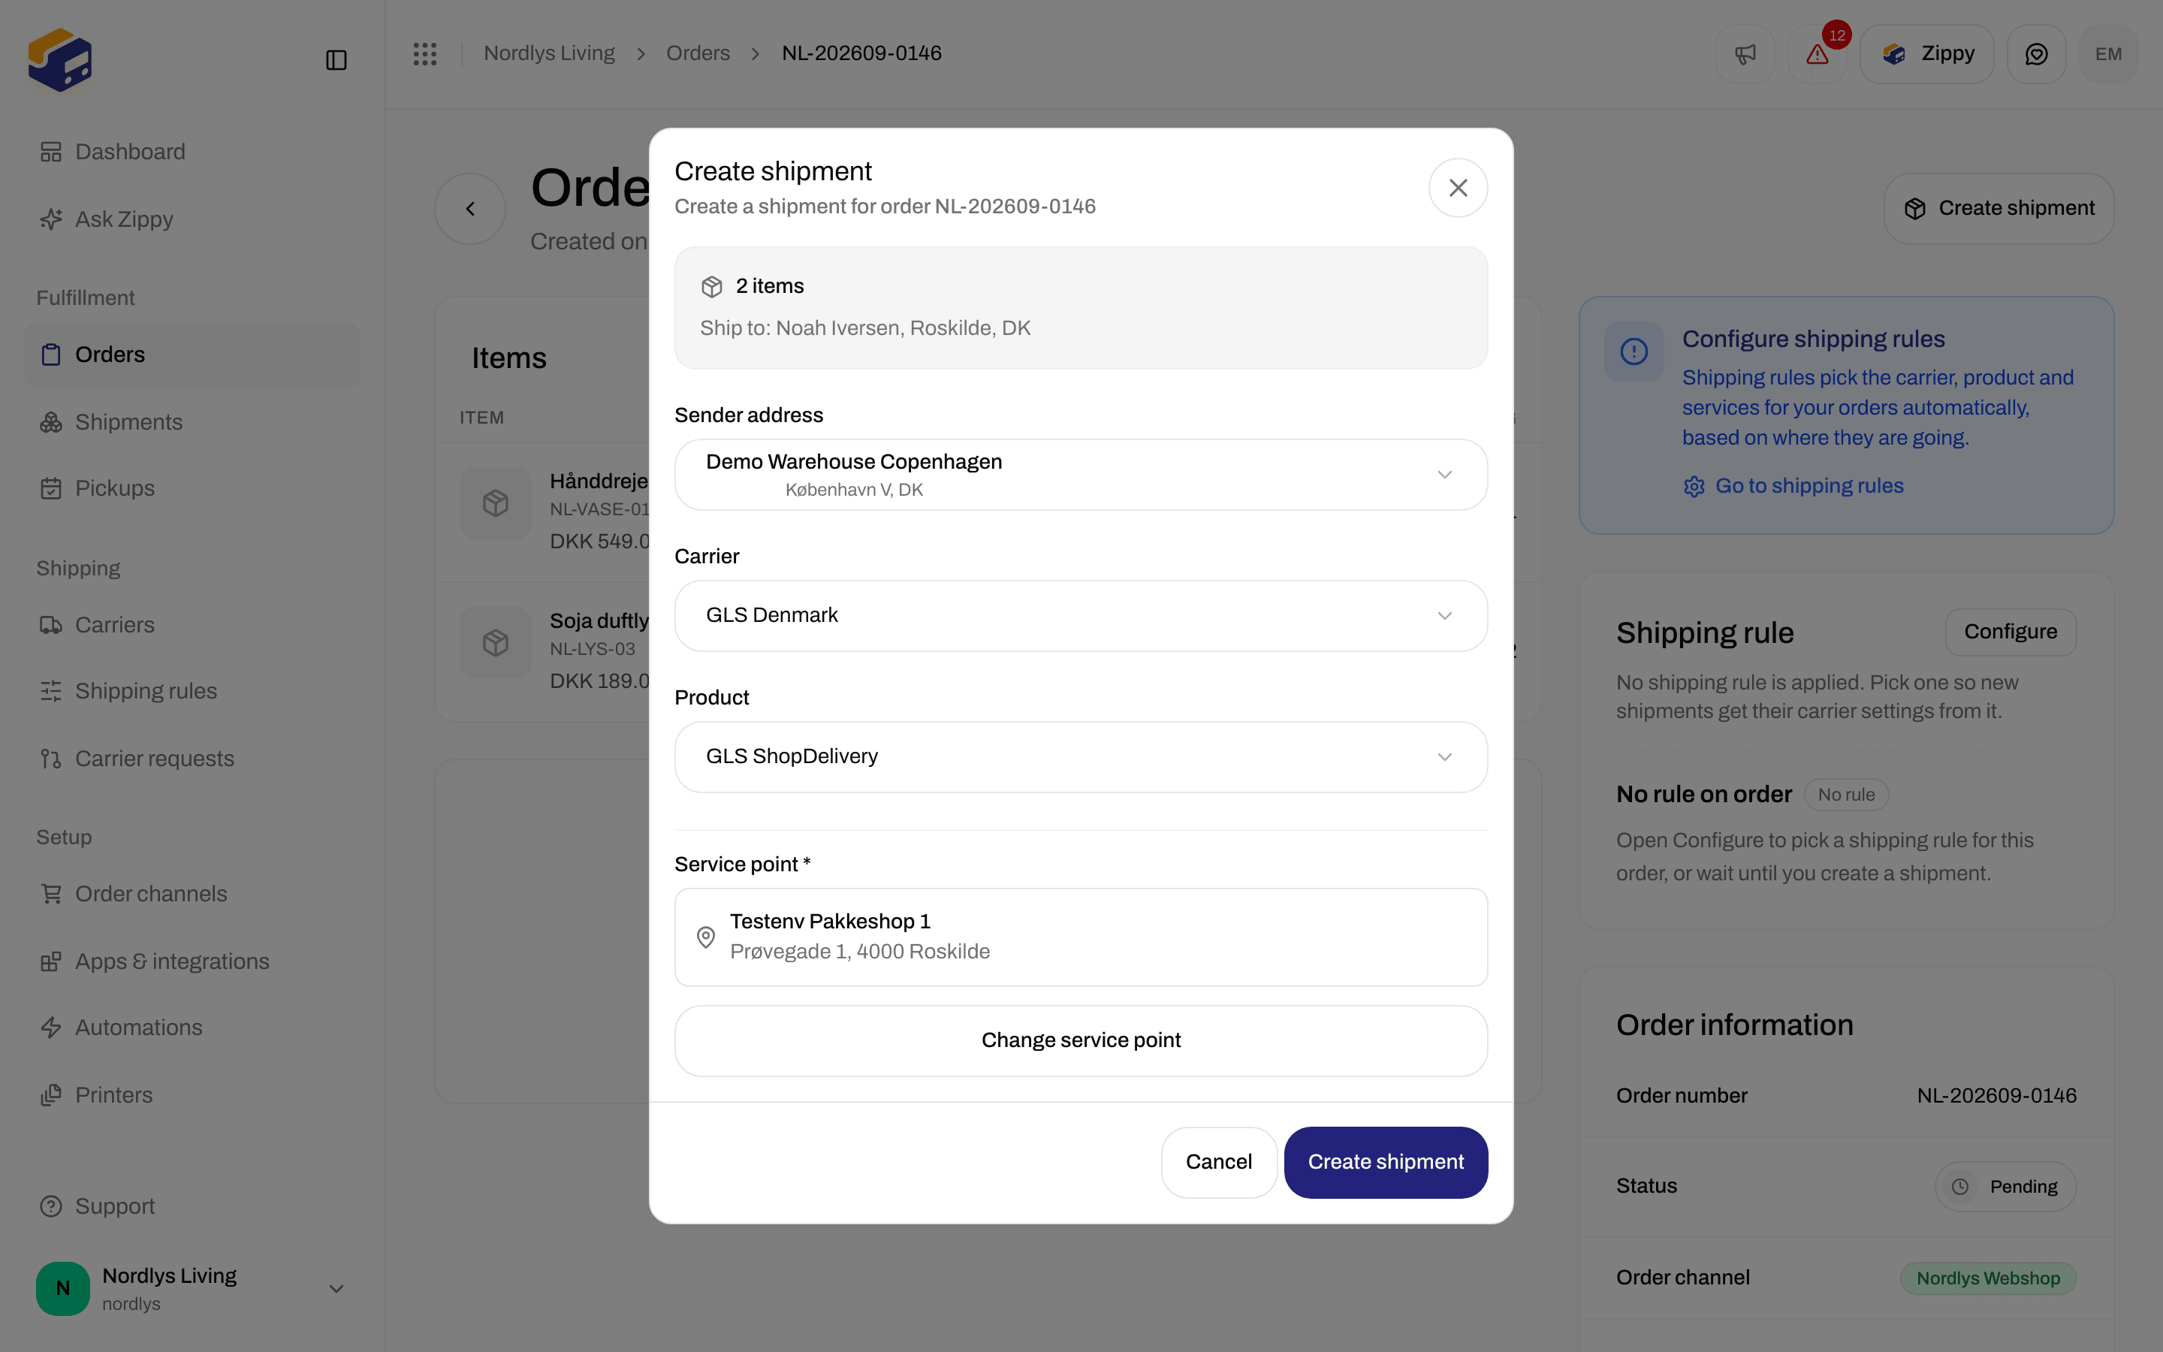Open alerts with the 12 badge
The image size is (2163, 1352).
[x=1817, y=53]
